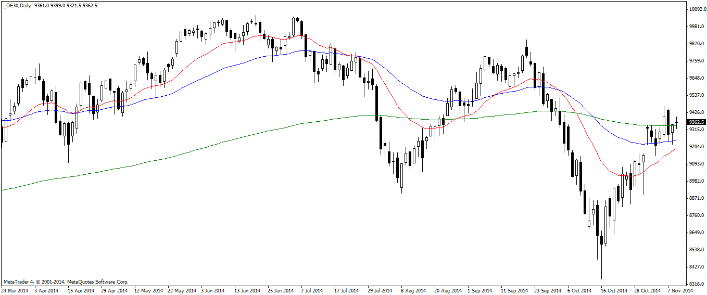707x295 pixels.
Task: Click the 15 Apr 2014 date label
Action: click(x=81, y=290)
